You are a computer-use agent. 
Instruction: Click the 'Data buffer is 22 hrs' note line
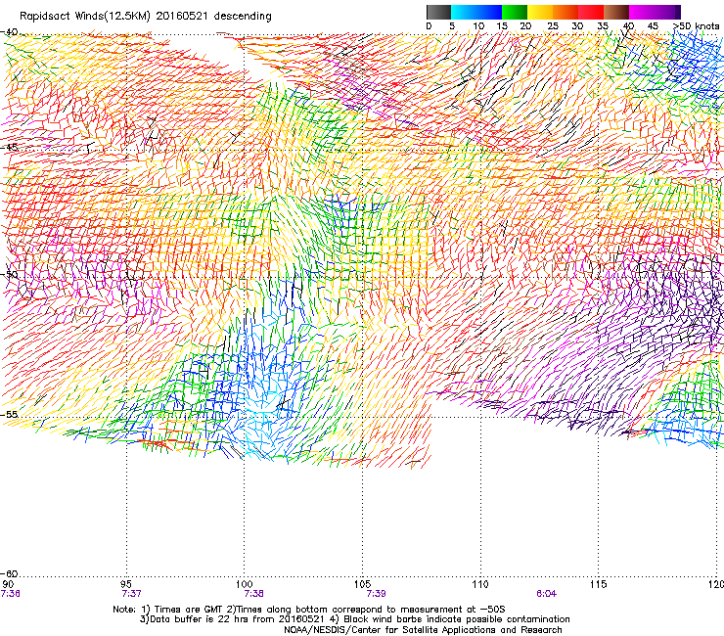354,619
